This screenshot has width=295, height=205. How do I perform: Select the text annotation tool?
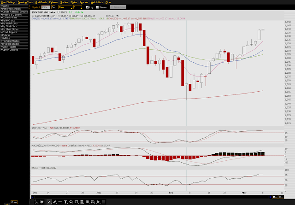click(x=65, y=202)
